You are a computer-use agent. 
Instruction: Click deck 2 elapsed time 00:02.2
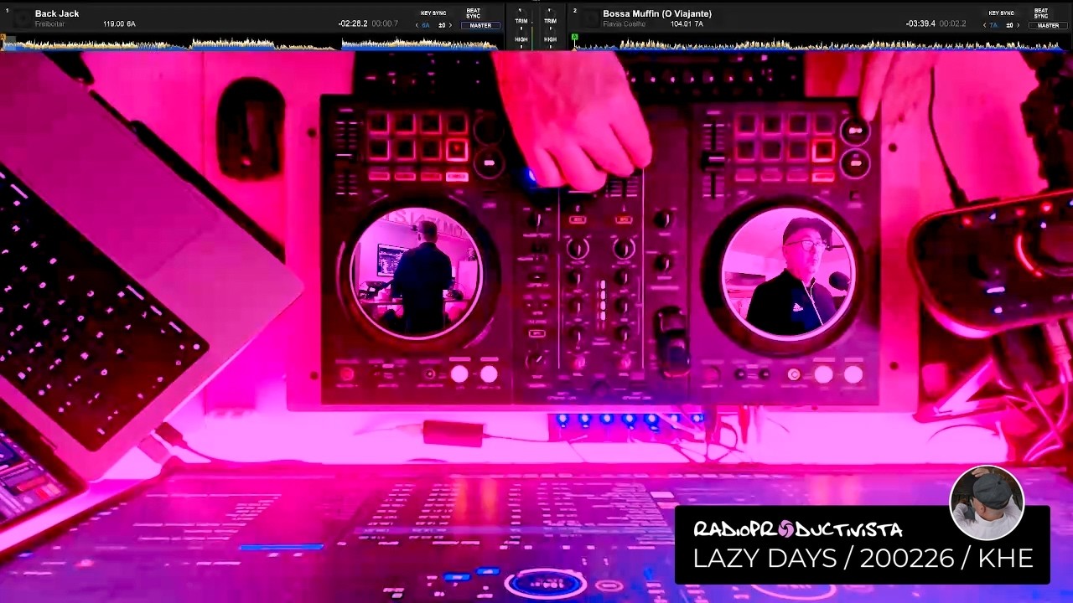click(x=953, y=23)
